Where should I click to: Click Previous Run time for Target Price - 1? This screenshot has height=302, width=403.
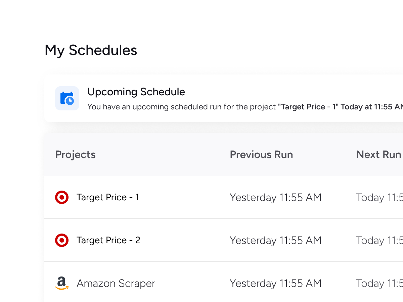pos(275,197)
